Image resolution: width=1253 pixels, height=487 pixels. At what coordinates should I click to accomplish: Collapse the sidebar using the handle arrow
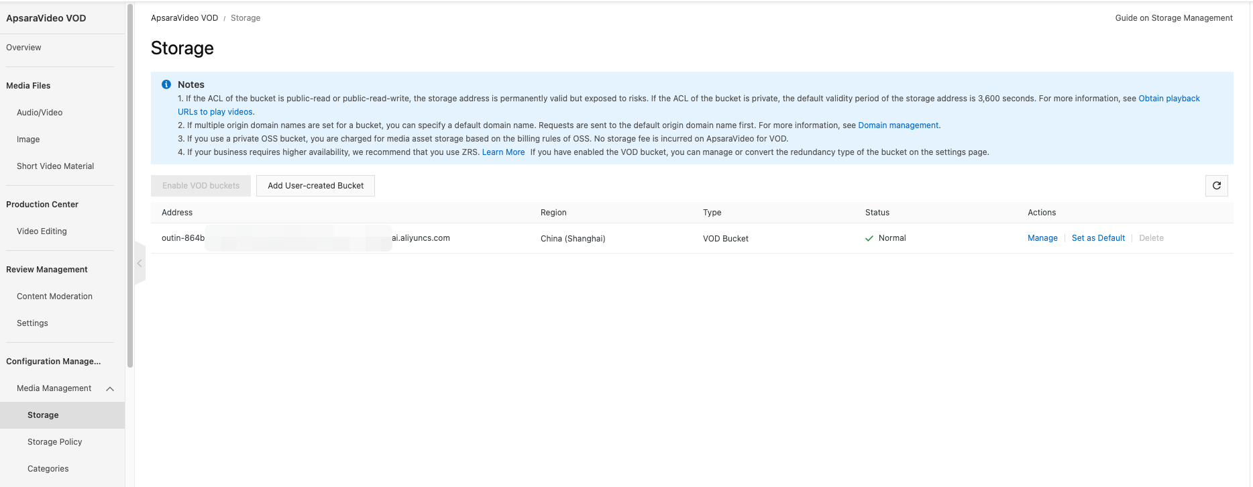click(140, 263)
